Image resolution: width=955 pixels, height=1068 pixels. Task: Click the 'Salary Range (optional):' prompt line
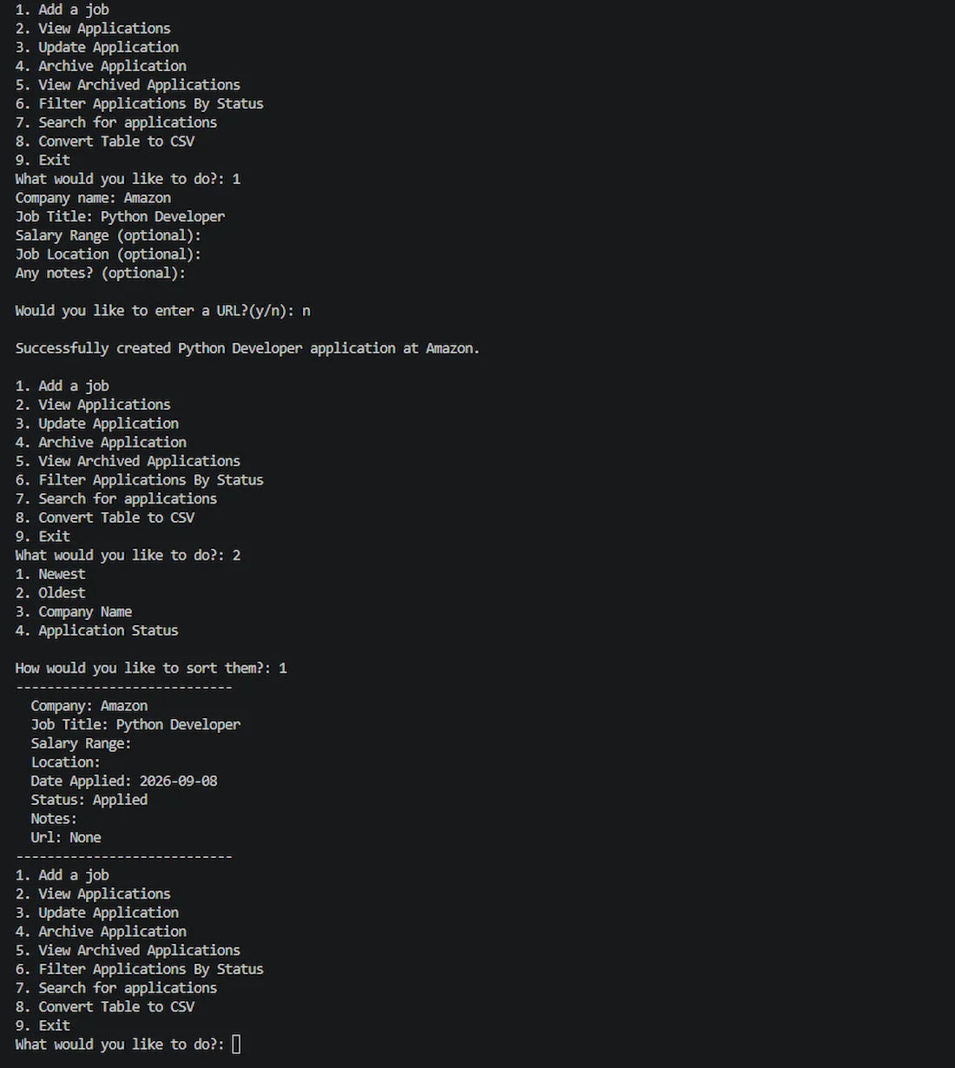coord(108,235)
